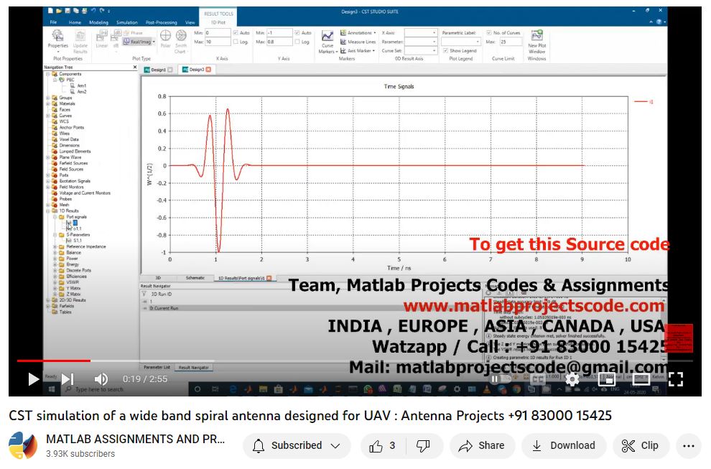Screen dimensions: 711x469
Task: Click the Download button
Action: coord(563,445)
